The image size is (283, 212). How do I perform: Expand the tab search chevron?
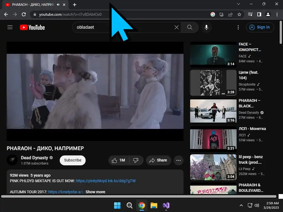(239, 4)
